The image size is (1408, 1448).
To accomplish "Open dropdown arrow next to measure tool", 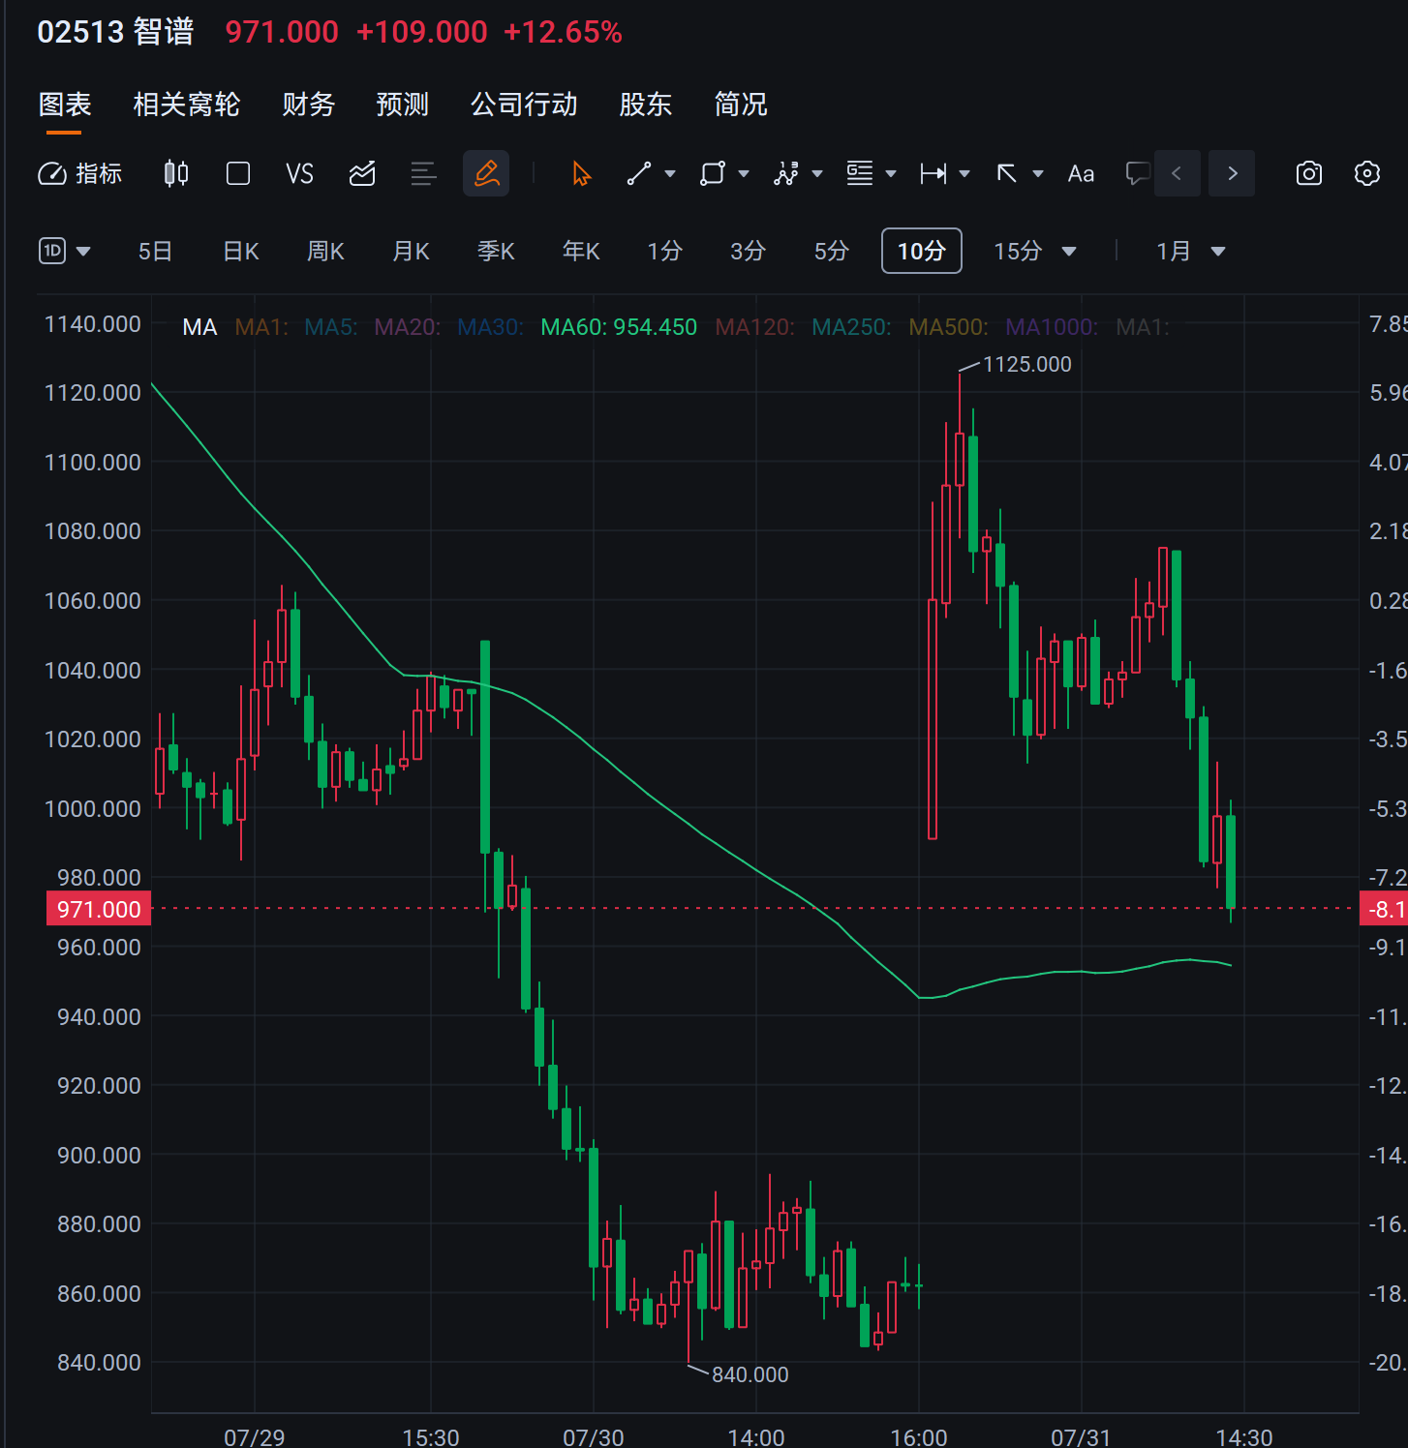I will tap(964, 174).
